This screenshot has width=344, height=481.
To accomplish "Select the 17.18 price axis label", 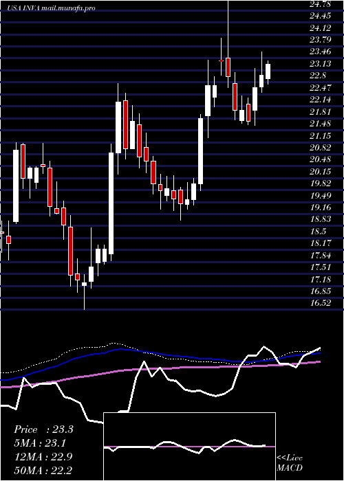I will click(x=321, y=279).
